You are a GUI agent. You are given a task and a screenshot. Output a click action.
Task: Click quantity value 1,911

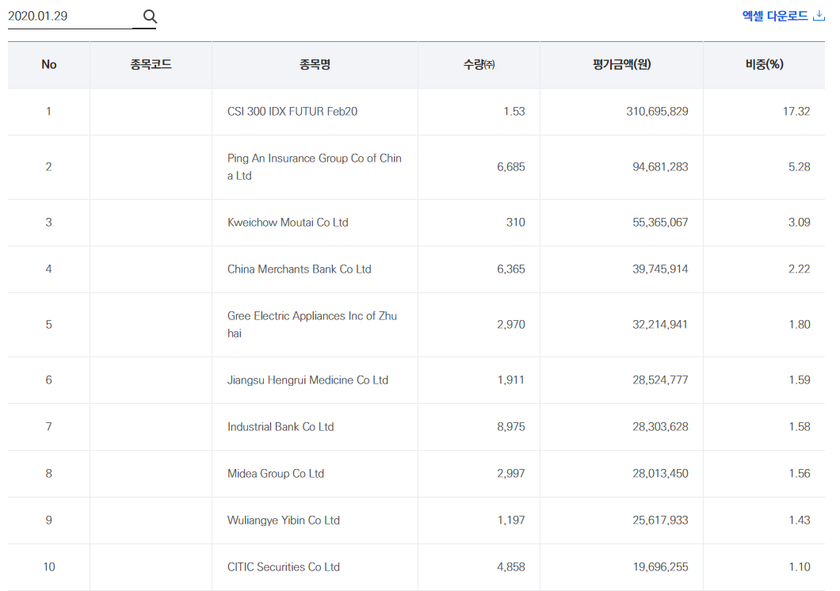[511, 380]
